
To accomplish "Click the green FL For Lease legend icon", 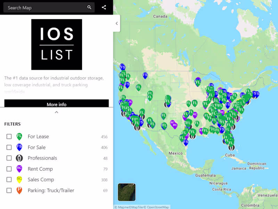I will click(x=19, y=137).
